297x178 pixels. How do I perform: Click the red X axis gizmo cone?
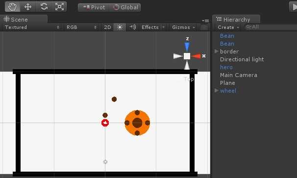(196, 56)
